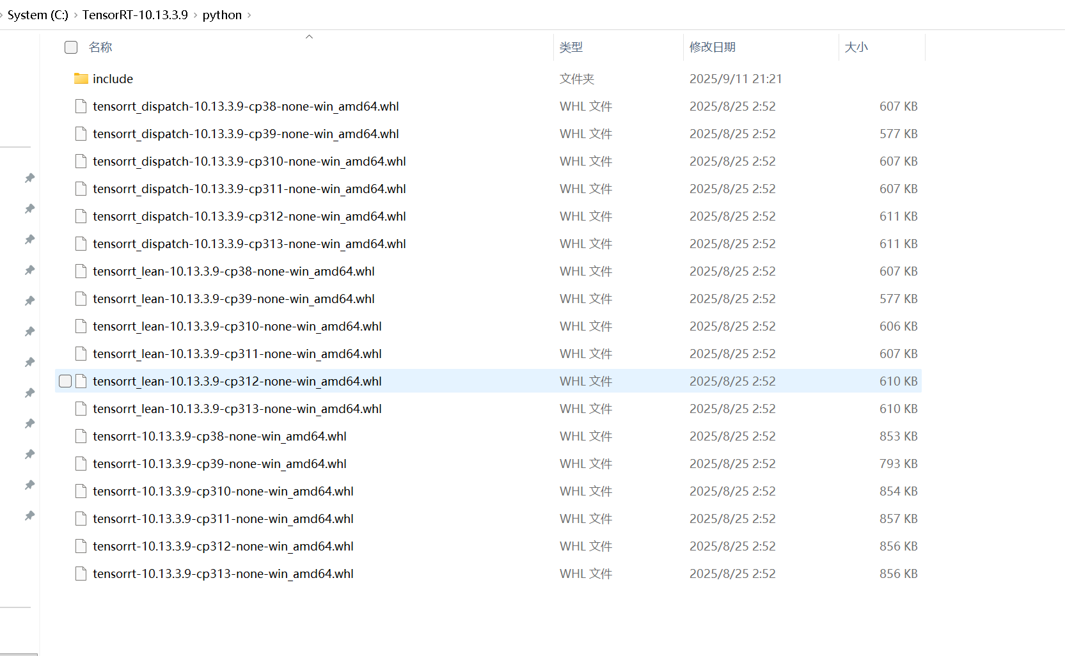This screenshot has width=1065, height=656.
Task: Navigate to System (C:) in address bar
Action: tap(38, 15)
